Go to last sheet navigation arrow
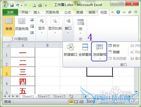Viewport: 141px width, 107px height. tap(17, 96)
